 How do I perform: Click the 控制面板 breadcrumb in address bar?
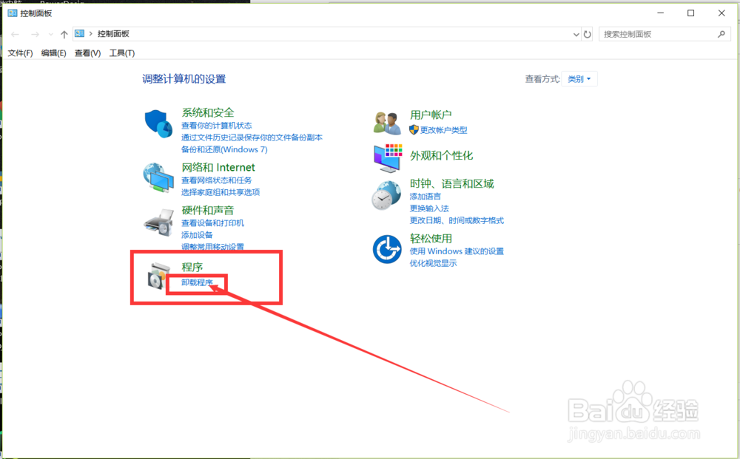pyautogui.click(x=113, y=33)
